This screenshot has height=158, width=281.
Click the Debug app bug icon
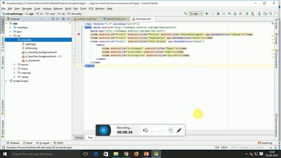click(218, 14)
